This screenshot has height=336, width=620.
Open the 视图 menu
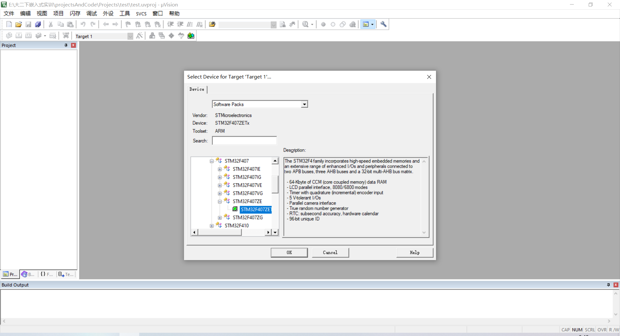[x=42, y=13]
